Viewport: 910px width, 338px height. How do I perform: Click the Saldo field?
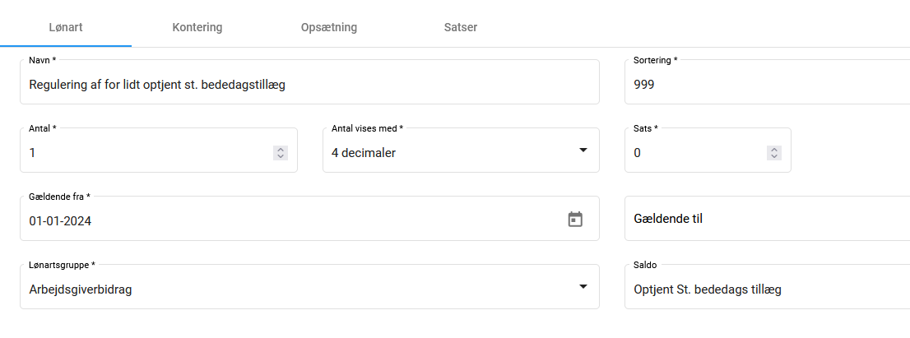(x=765, y=289)
